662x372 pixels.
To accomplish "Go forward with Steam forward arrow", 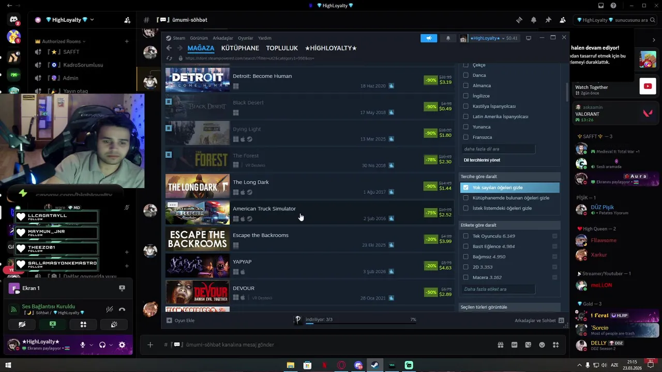I will point(179,48).
